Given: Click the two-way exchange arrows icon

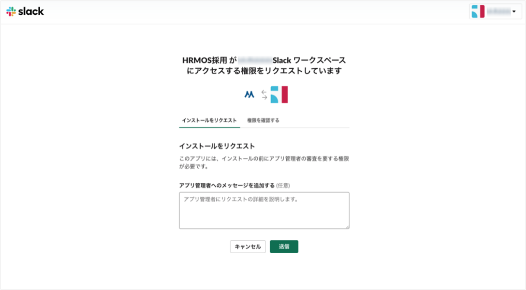Looking at the screenshot, I should click(x=264, y=95).
